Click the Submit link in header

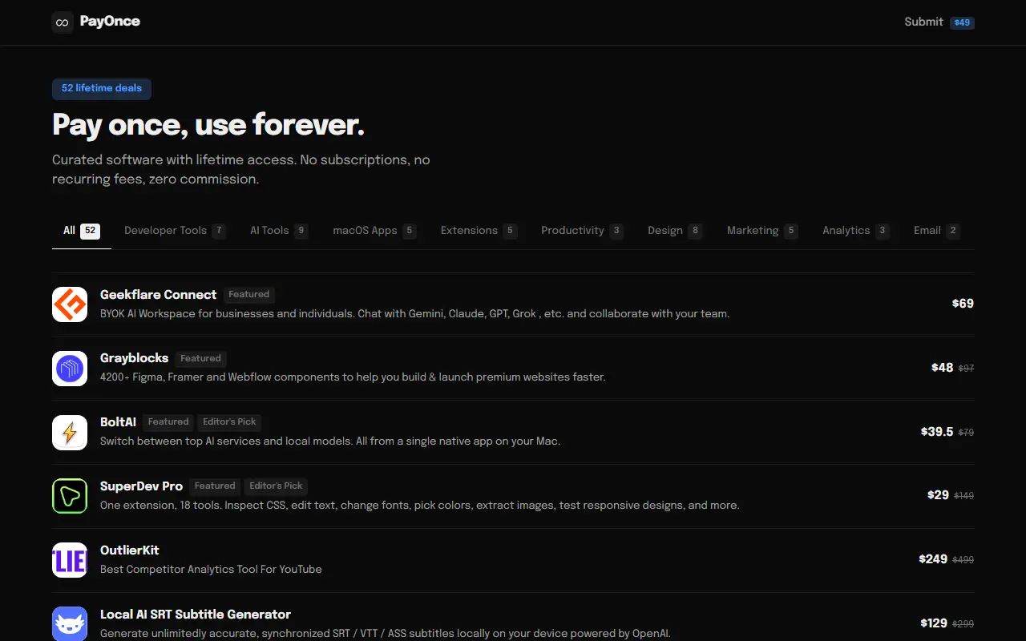[923, 22]
